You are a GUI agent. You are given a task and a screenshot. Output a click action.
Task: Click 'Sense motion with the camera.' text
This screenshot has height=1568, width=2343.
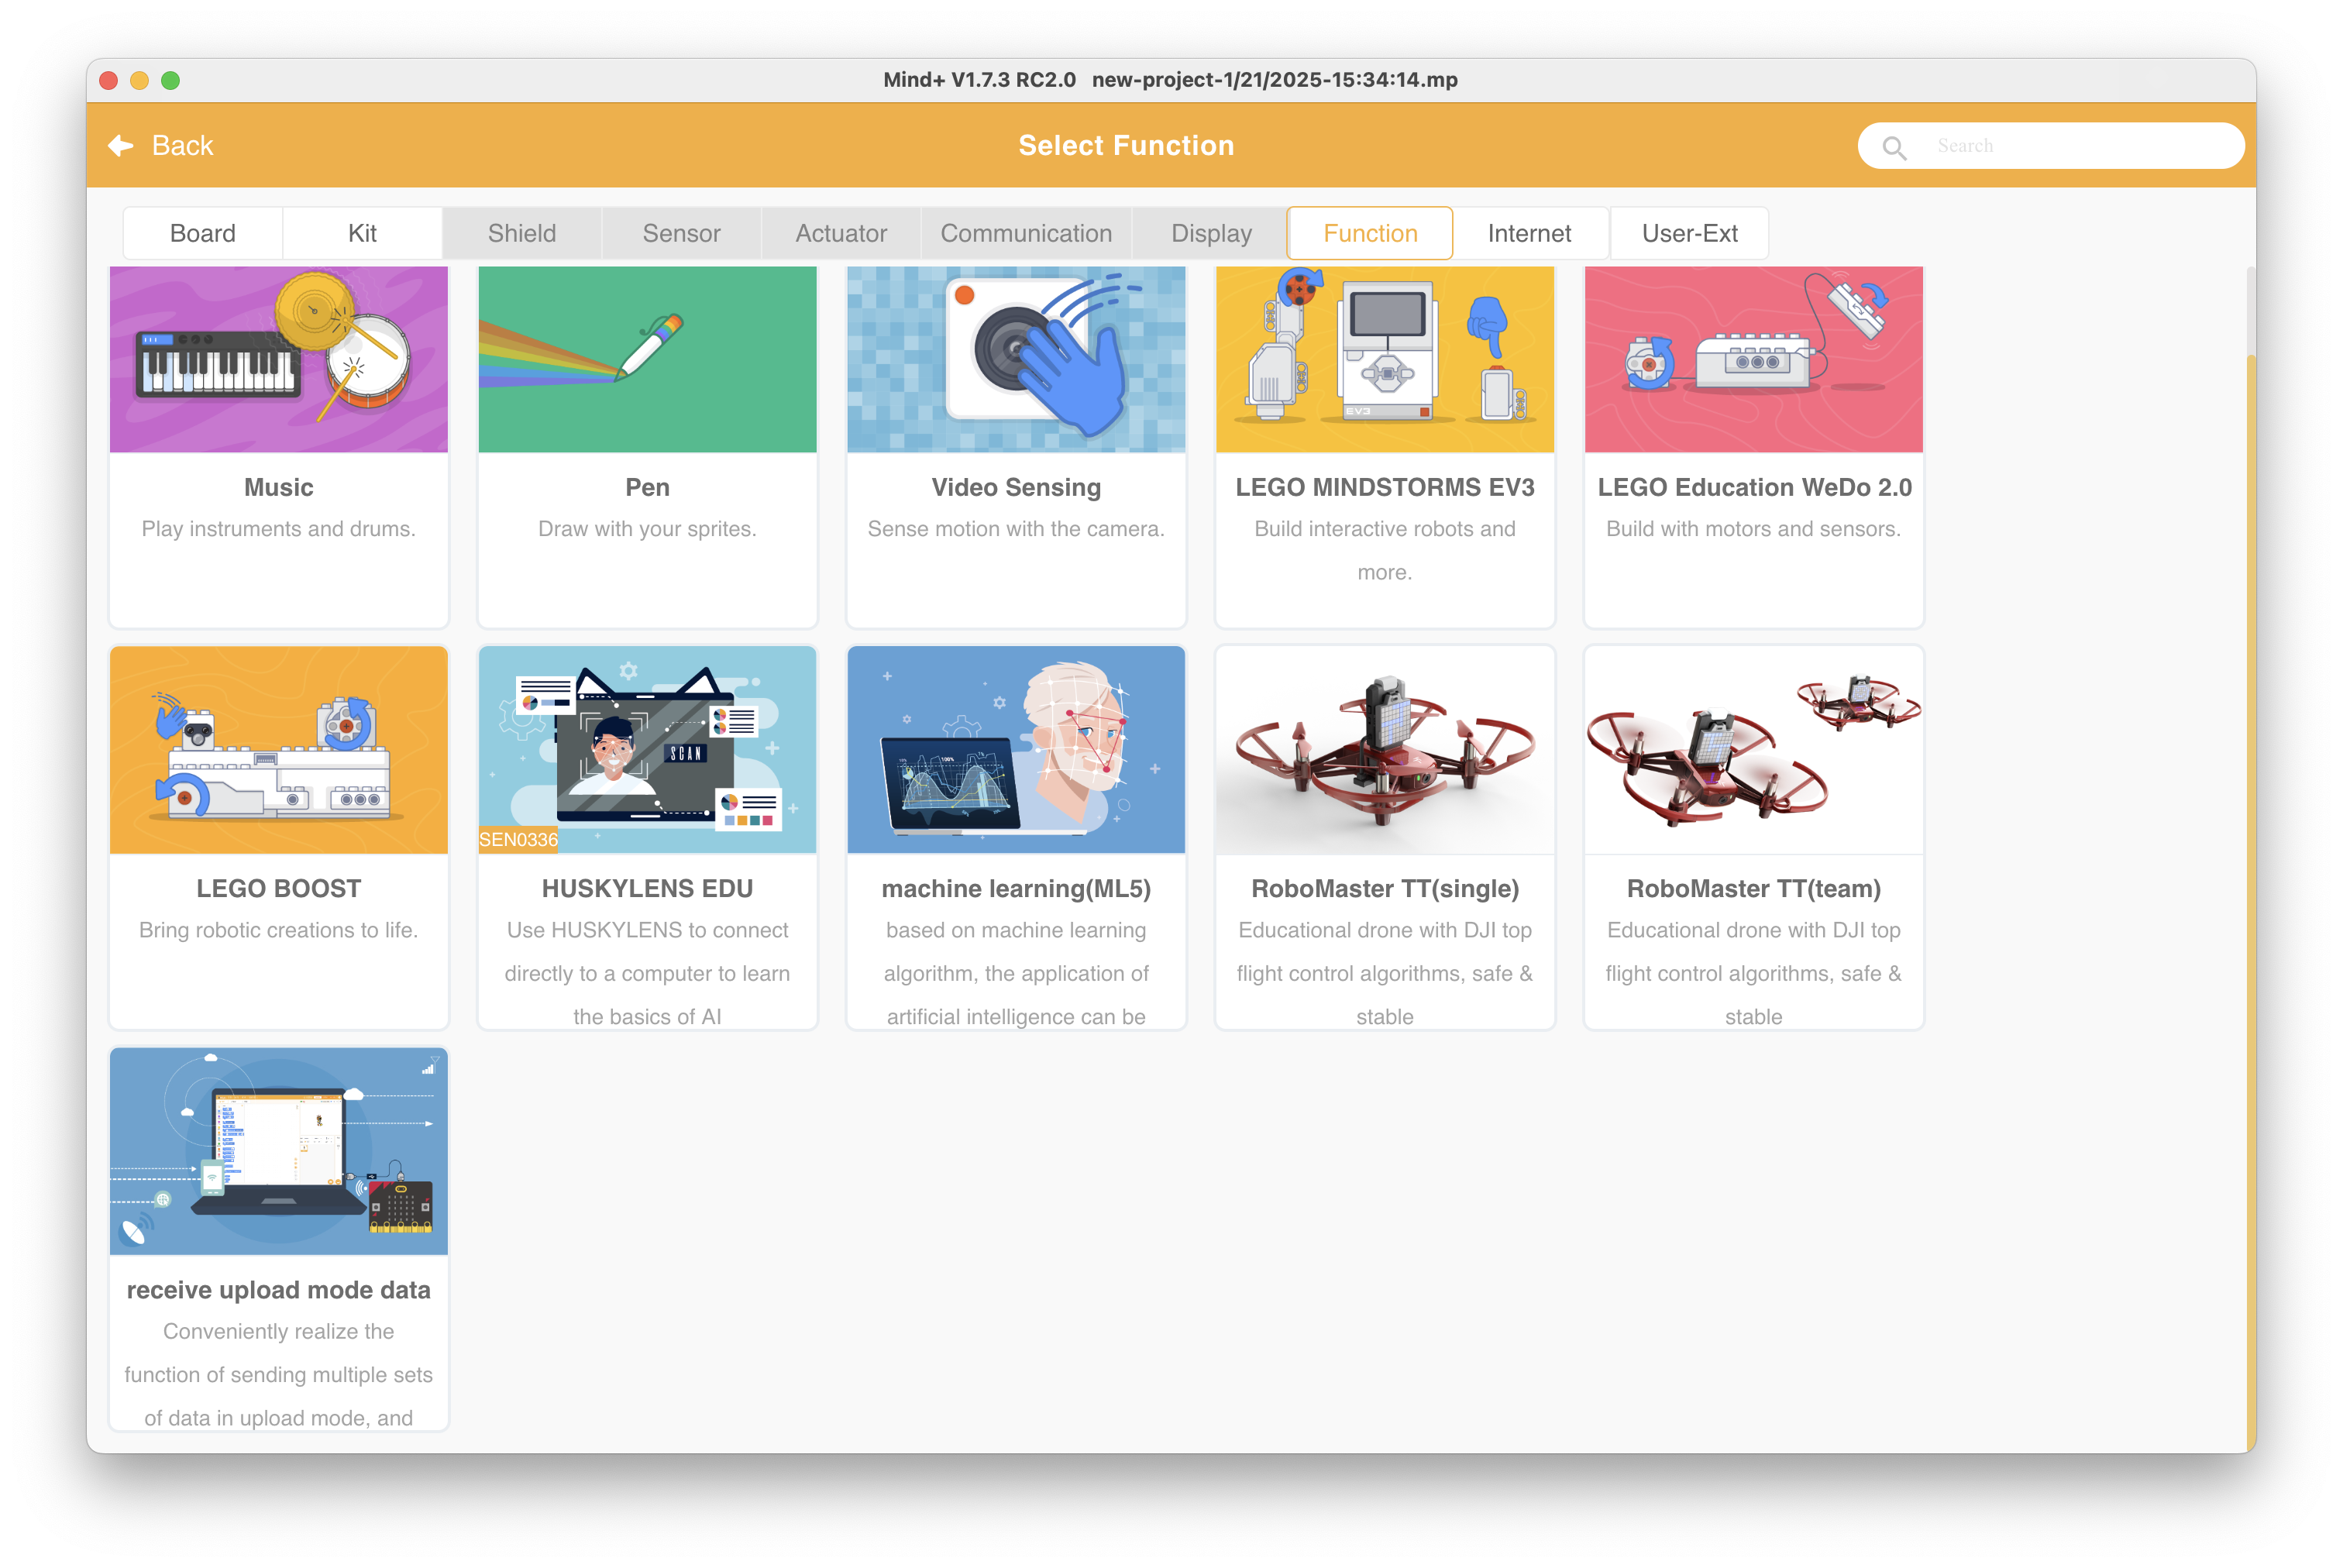(x=1016, y=529)
